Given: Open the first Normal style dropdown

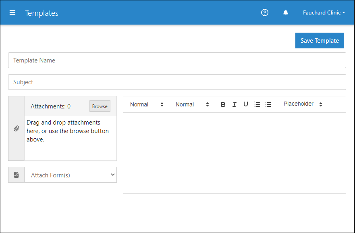Looking at the screenshot, I should (x=147, y=104).
